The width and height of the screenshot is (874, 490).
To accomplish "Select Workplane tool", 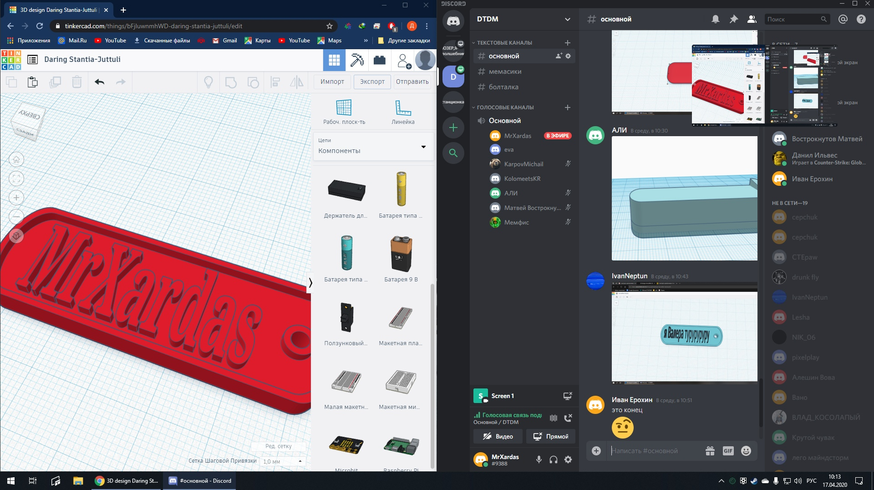I will pyautogui.click(x=344, y=112).
